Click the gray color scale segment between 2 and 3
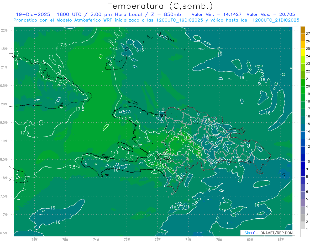The width and height of the screenshot is (315, 243). (x=303, y=218)
